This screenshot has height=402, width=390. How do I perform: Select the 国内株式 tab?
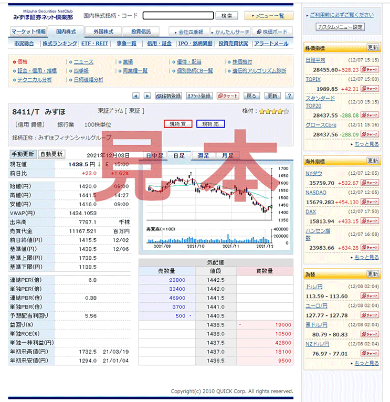[66, 32]
